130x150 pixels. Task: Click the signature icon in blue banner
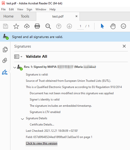coord(6,37)
